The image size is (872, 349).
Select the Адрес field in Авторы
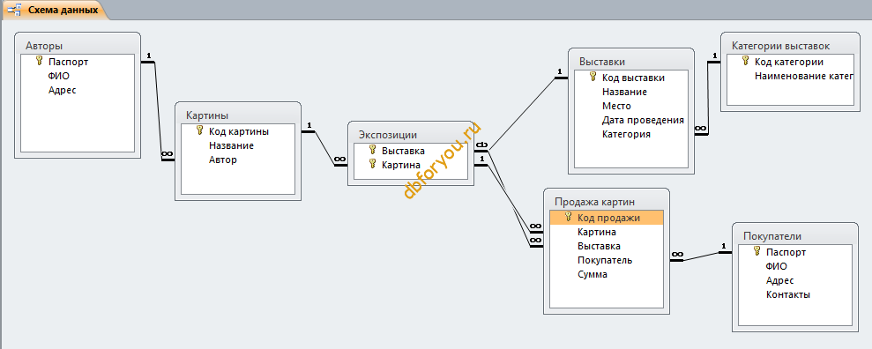[78, 90]
